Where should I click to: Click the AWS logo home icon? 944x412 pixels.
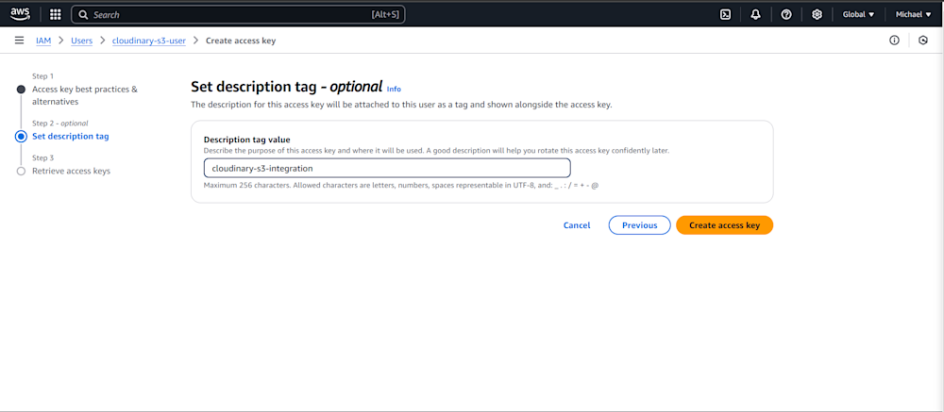[x=20, y=14]
